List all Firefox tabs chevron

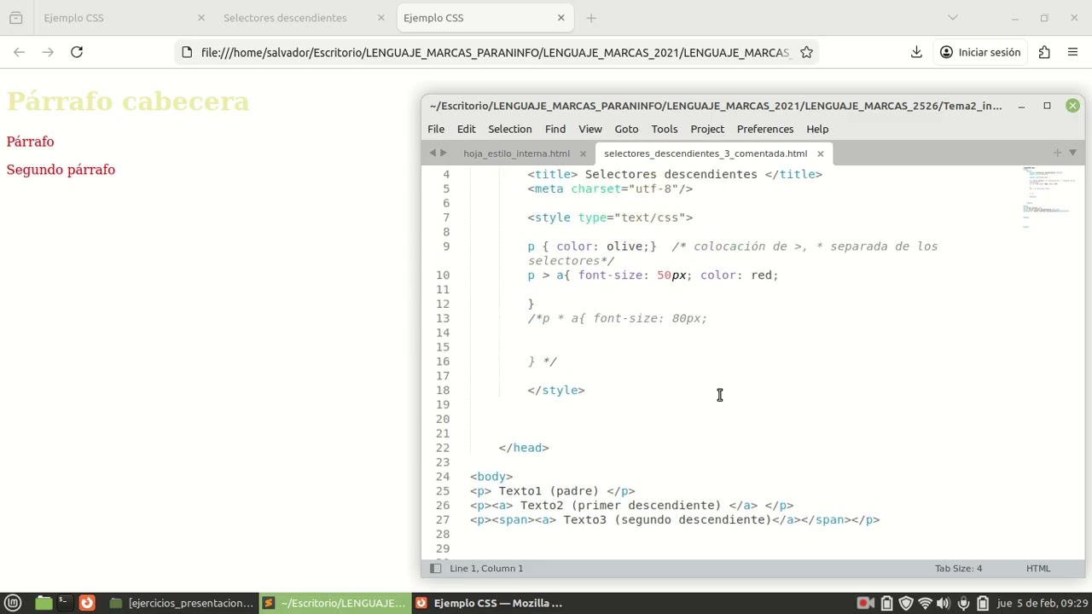pyautogui.click(x=953, y=18)
